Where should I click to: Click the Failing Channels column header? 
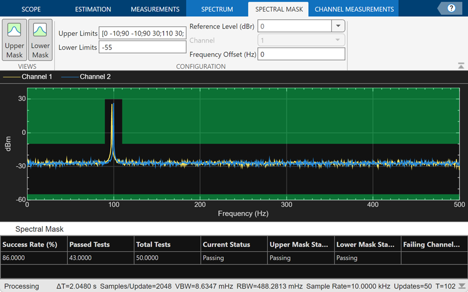tap(433, 244)
